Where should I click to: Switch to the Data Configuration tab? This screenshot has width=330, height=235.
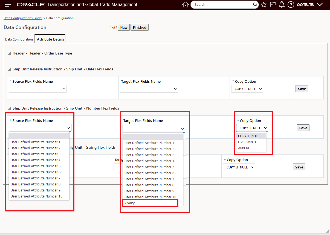[19, 39]
